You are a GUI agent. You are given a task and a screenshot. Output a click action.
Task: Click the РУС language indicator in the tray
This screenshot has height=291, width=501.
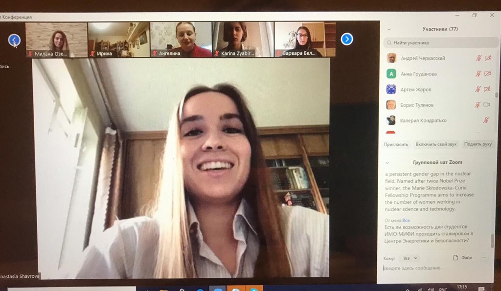[443, 289]
